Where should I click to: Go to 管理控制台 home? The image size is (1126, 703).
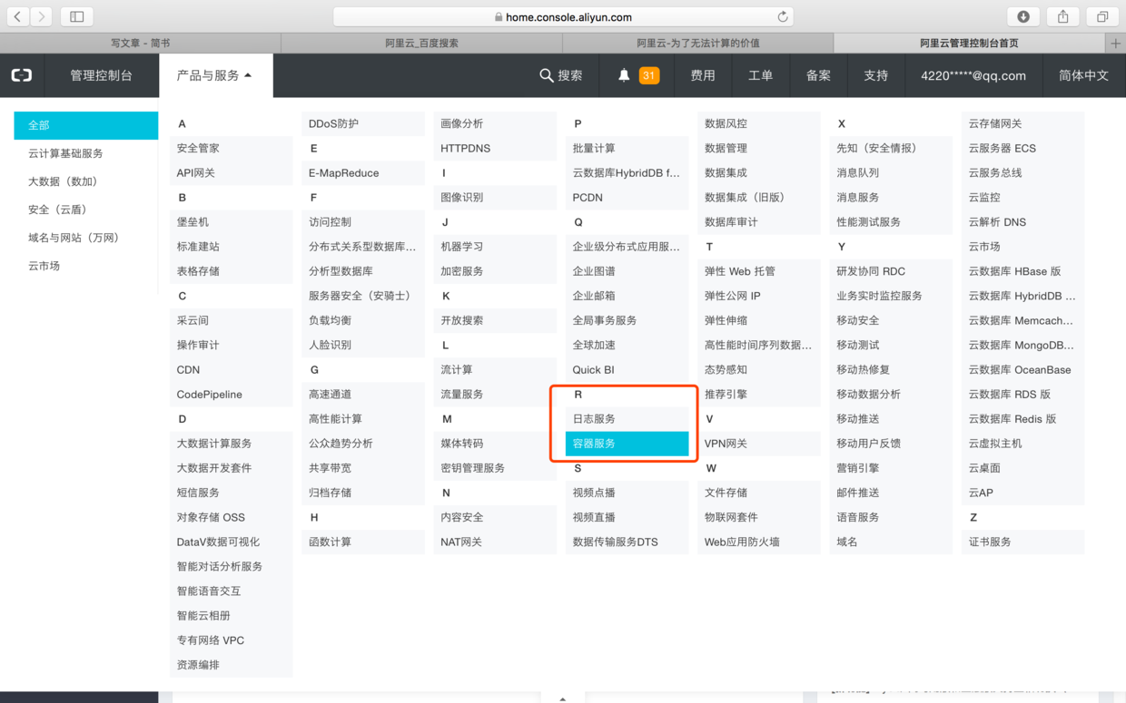[101, 75]
